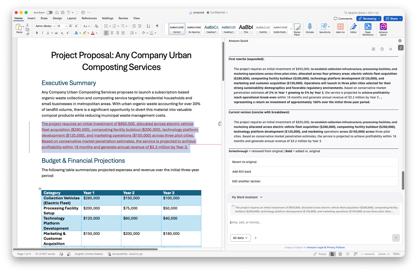Toggle Bold formatting
The image size is (417, 273).
coord(37,33)
